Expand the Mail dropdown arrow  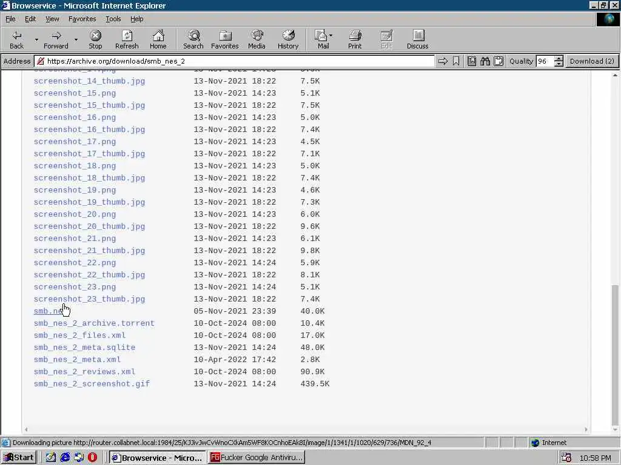click(x=331, y=36)
